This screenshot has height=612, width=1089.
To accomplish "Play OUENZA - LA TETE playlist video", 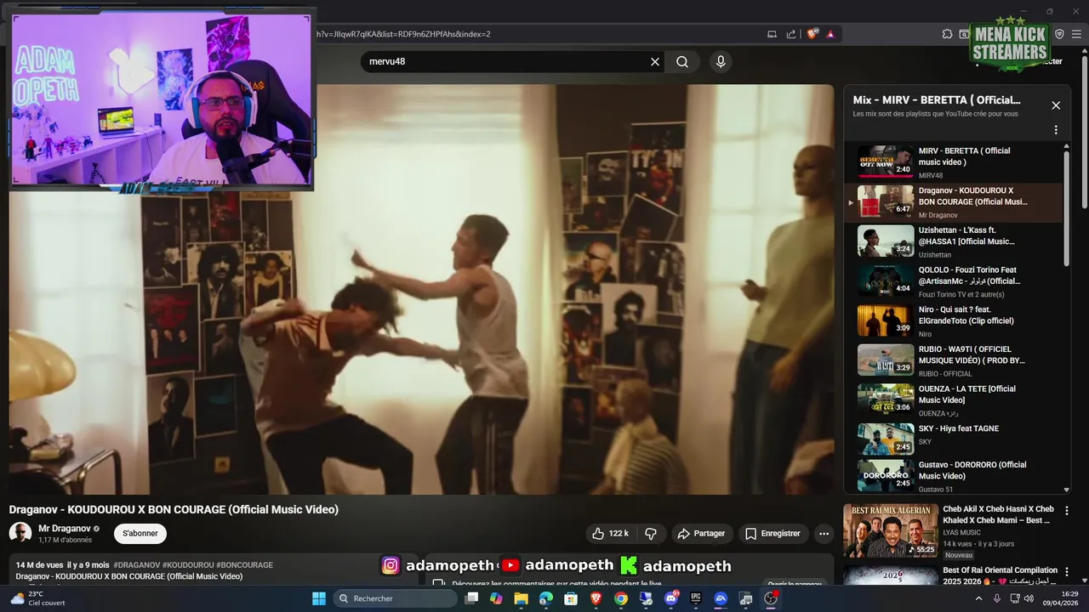I will tap(954, 400).
